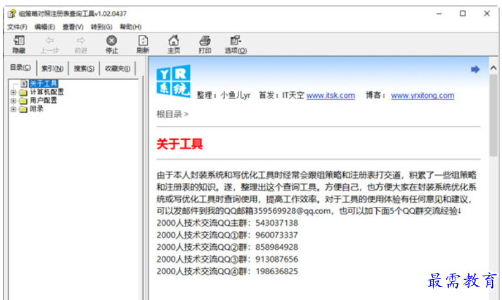This screenshot has width=502, height=300.
Task: Click the 用户配置 folder icon
Action: click(x=23, y=101)
